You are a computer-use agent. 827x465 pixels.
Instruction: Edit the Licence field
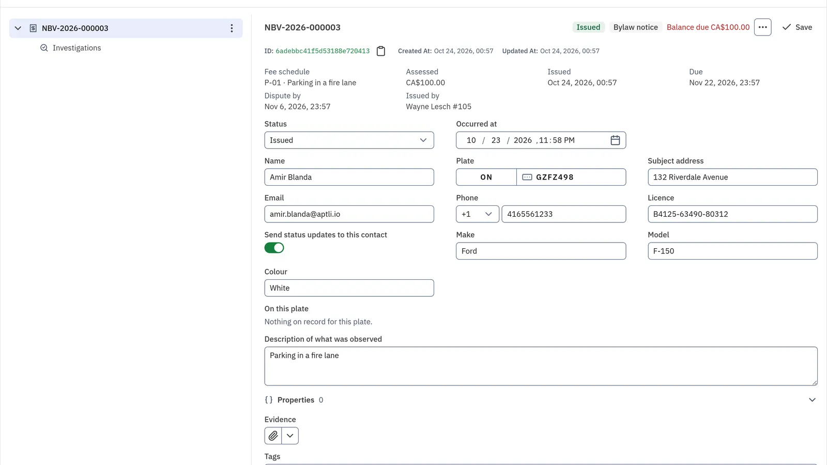pos(732,214)
